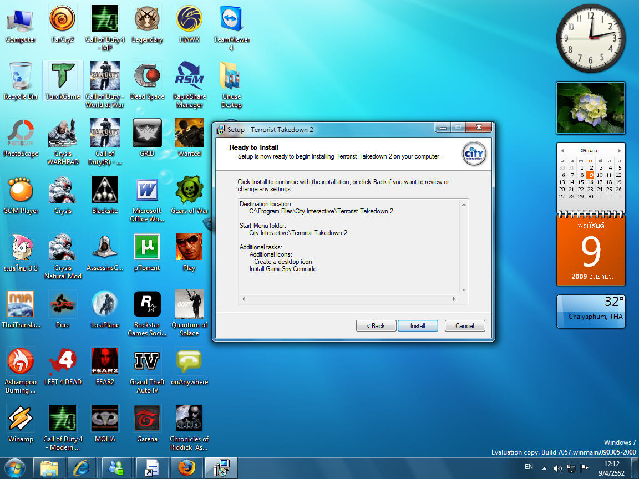Launch Internet Explorer from taskbar
639x479 pixels.
coord(82,468)
